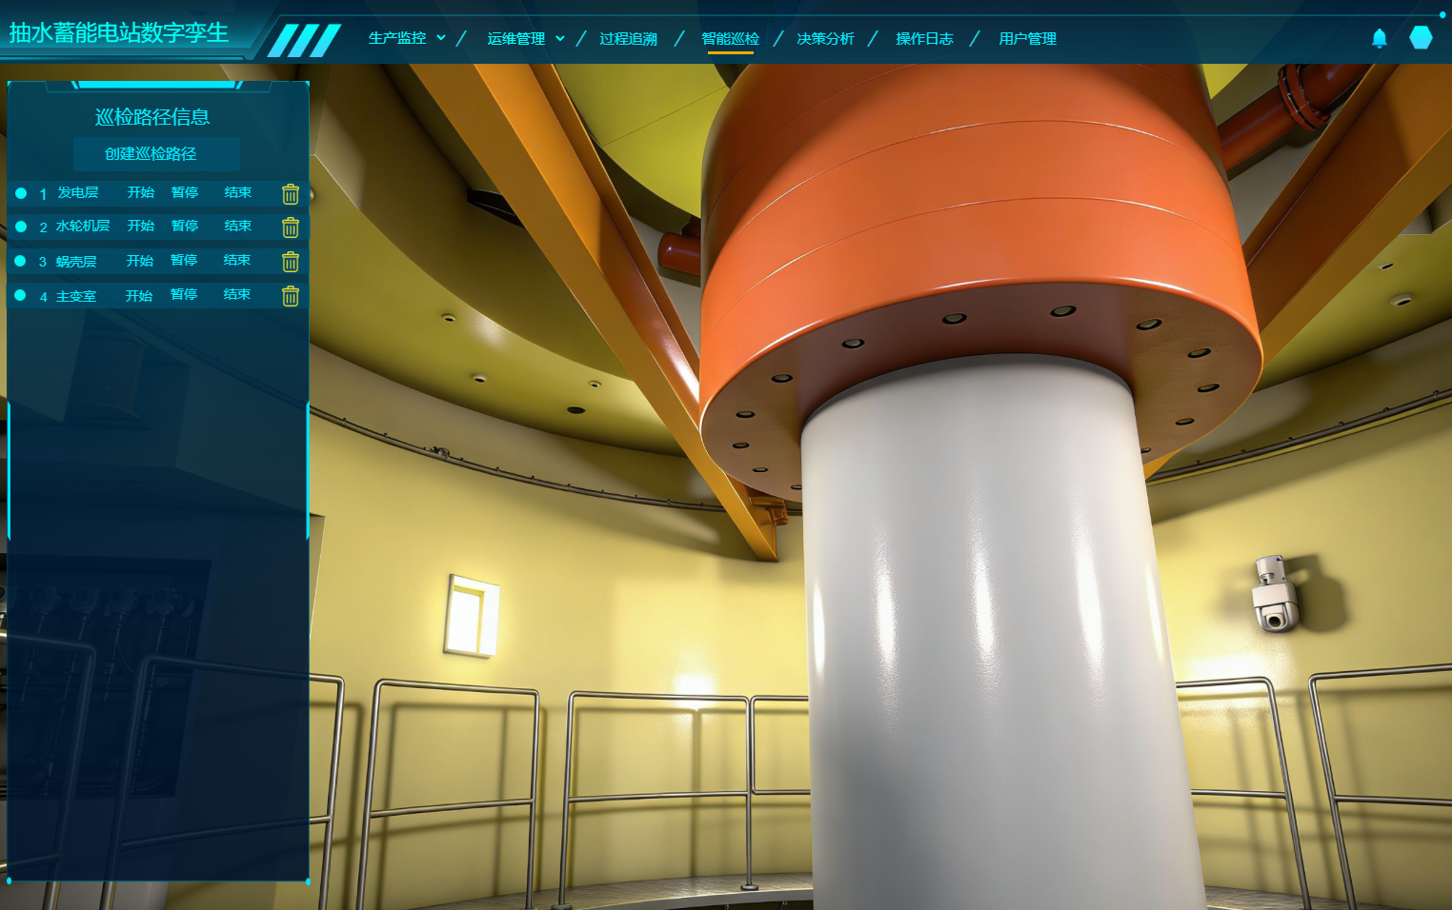Select the 水轮机层 route status dot
Image resolution: width=1452 pixels, height=910 pixels.
click(21, 227)
